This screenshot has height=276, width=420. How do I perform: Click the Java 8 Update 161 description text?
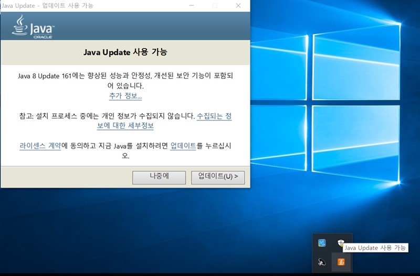(125, 81)
